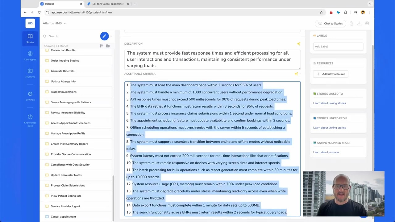Go to User types in the sidebar
This screenshot has width=395, height=222.
coord(30,55)
